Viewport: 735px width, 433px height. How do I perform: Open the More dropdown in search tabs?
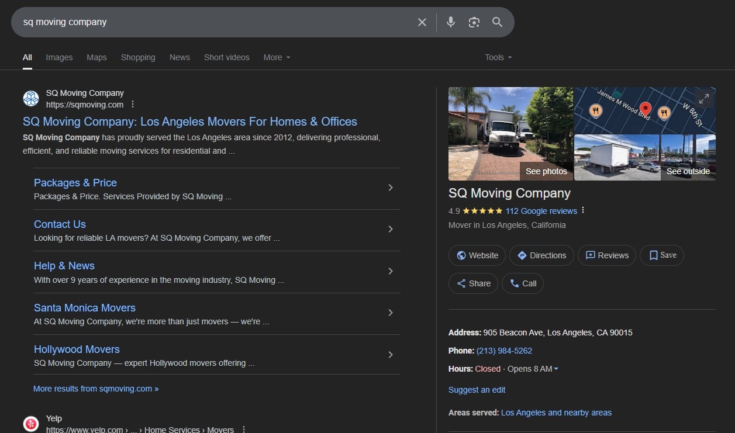click(x=277, y=57)
